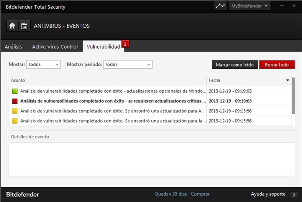Click Marcar como leído button
The height and width of the screenshot is (202, 302).
pyautogui.click(x=234, y=65)
